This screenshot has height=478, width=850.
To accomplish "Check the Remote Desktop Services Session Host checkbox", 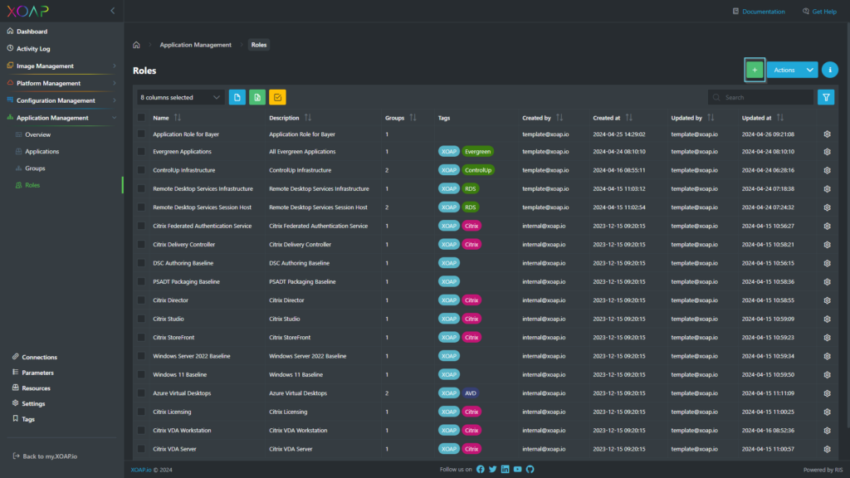I will pos(141,207).
